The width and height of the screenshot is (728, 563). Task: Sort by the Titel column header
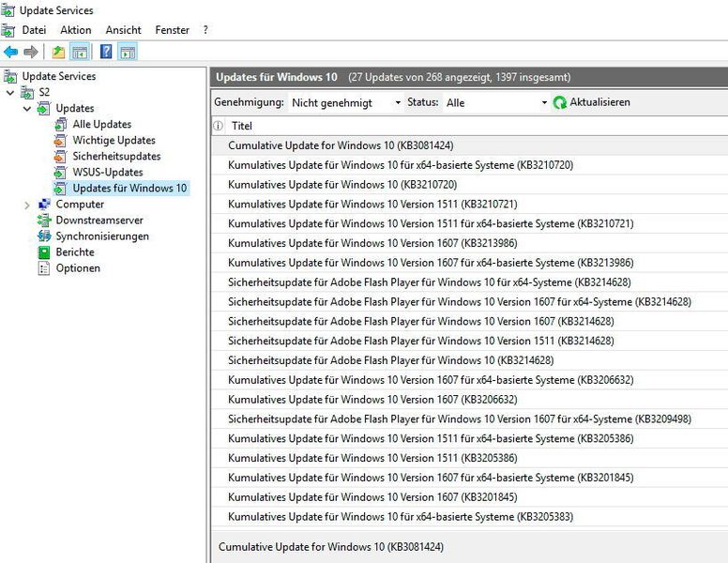pyautogui.click(x=242, y=126)
